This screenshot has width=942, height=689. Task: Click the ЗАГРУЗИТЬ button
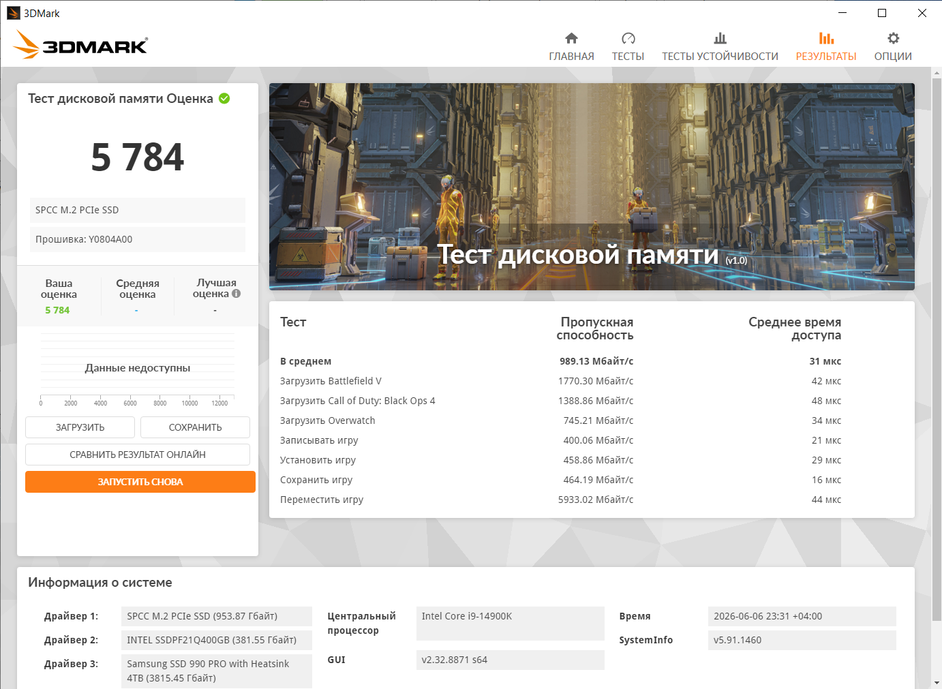tap(80, 427)
